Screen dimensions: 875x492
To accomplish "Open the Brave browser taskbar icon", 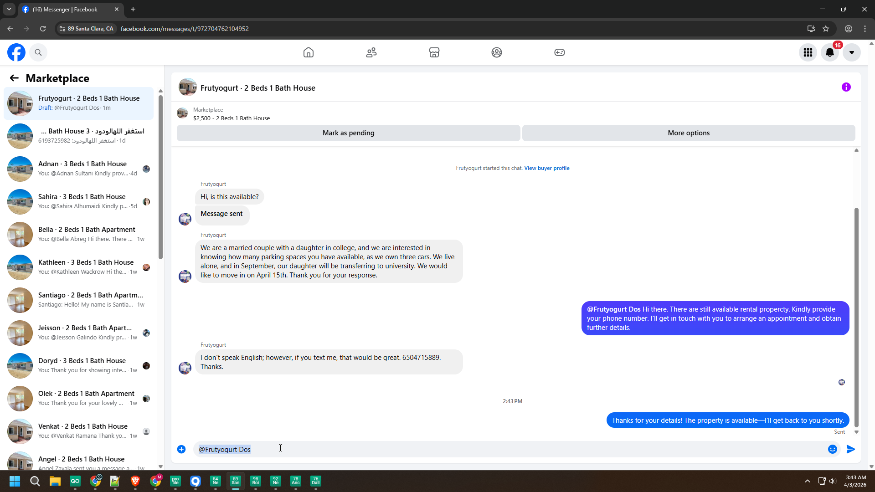I will pos(135,481).
